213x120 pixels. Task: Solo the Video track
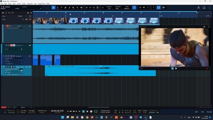[10, 26]
